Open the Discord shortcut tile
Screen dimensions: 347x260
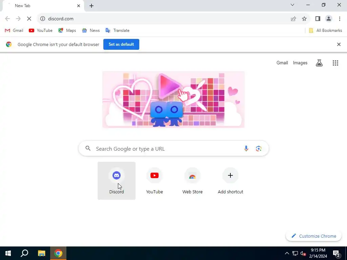117,181
